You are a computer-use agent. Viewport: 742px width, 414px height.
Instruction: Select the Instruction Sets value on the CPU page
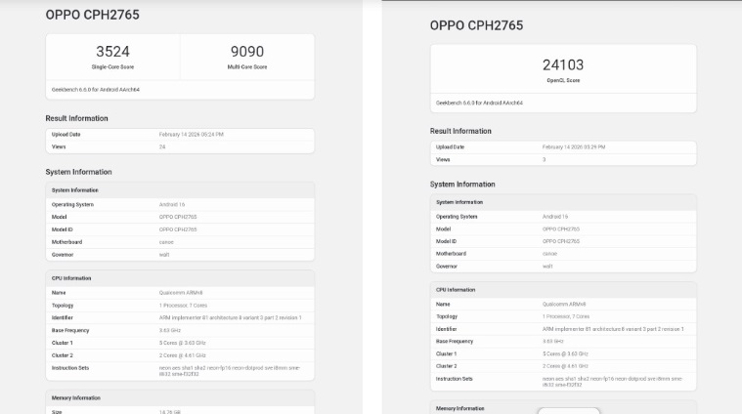(x=230, y=371)
